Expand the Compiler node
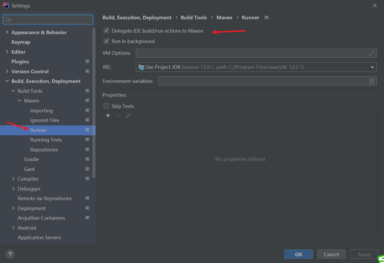Viewport: 384px width, 263px height. pos(13,179)
